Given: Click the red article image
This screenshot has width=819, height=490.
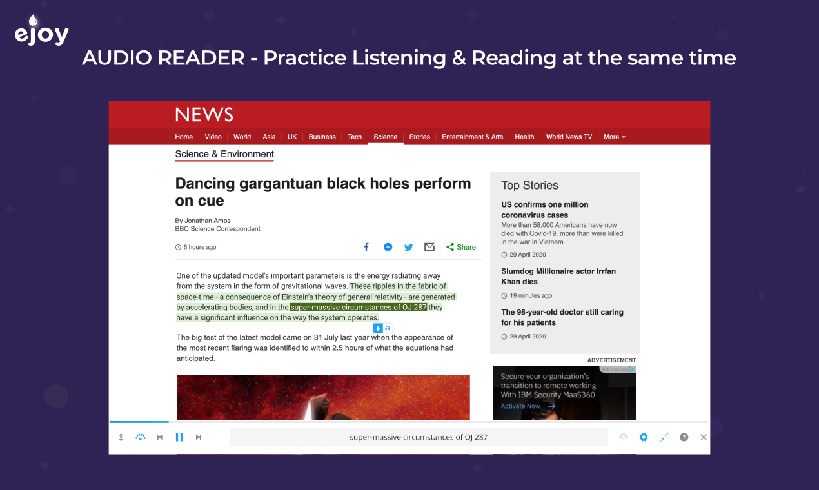Looking at the screenshot, I should (323, 398).
